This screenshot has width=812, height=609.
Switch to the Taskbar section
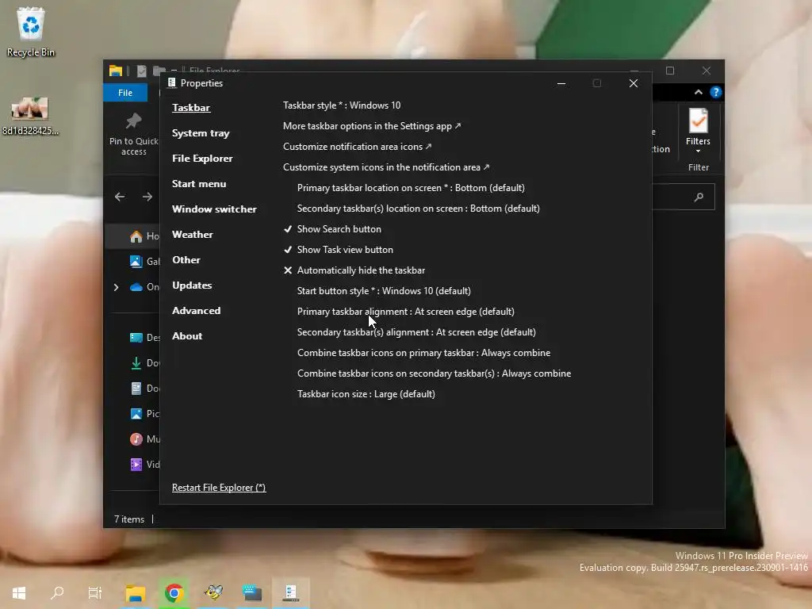[x=191, y=108]
